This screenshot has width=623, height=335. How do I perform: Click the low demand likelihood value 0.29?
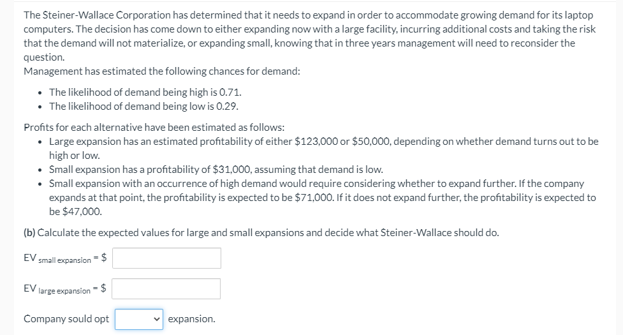(228, 106)
